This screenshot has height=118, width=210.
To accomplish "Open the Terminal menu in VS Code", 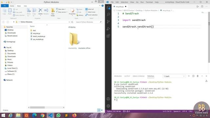I will [x=149, y=2].
